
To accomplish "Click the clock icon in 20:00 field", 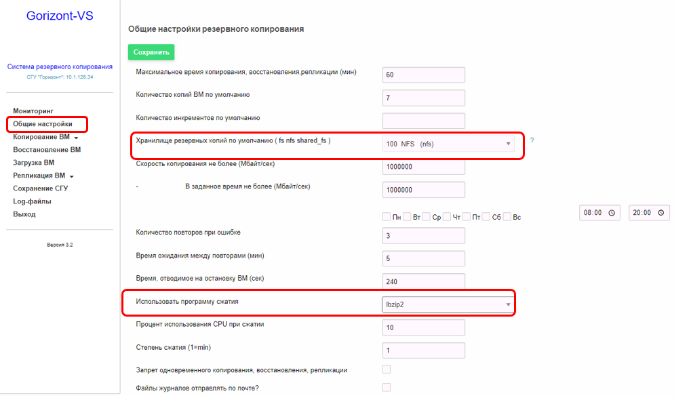I will tap(661, 213).
